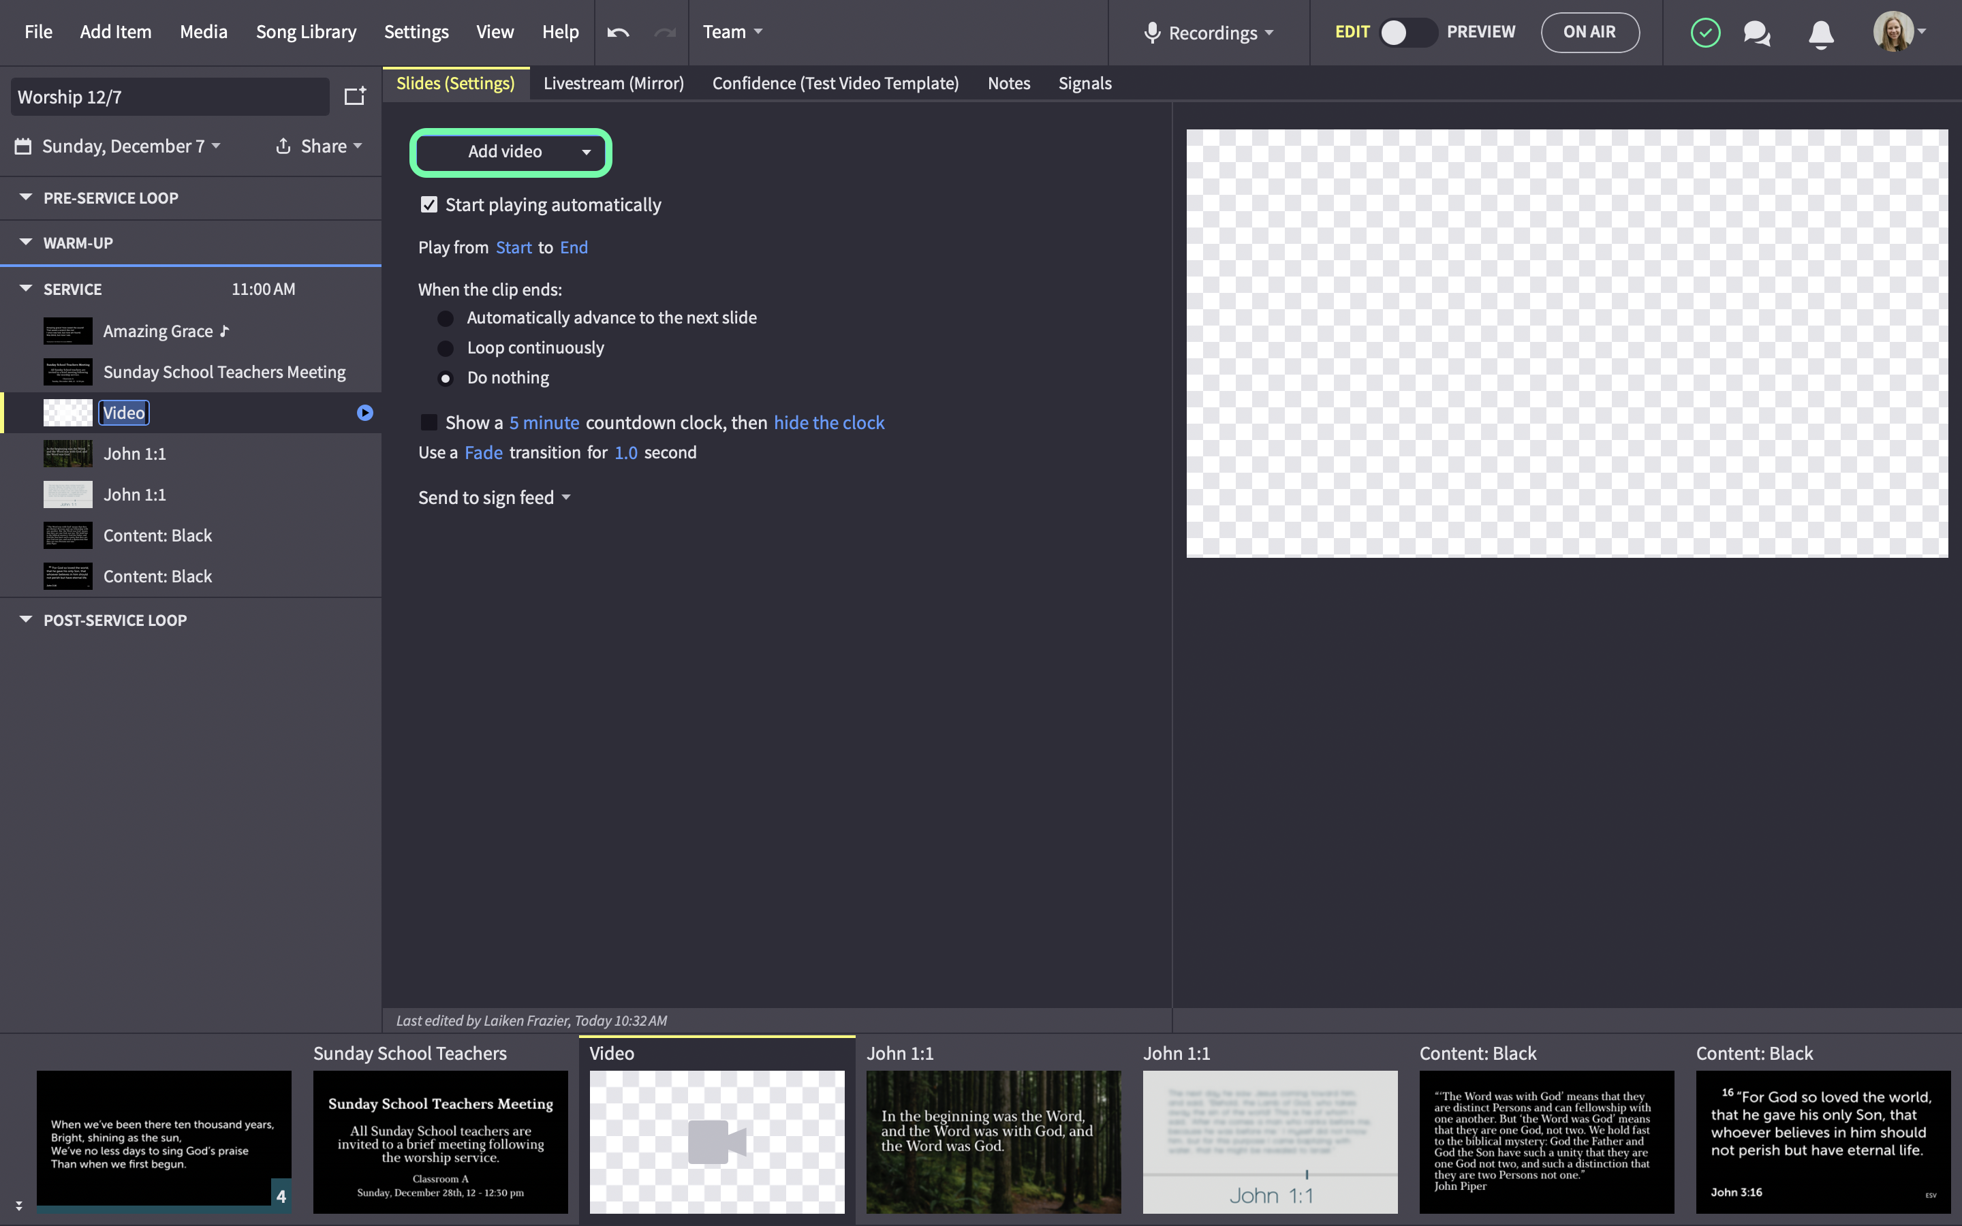Open the File menu

38,31
